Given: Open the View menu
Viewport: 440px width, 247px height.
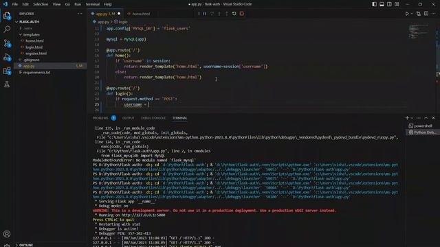Looking at the screenshot, I should click(x=56, y=4).
